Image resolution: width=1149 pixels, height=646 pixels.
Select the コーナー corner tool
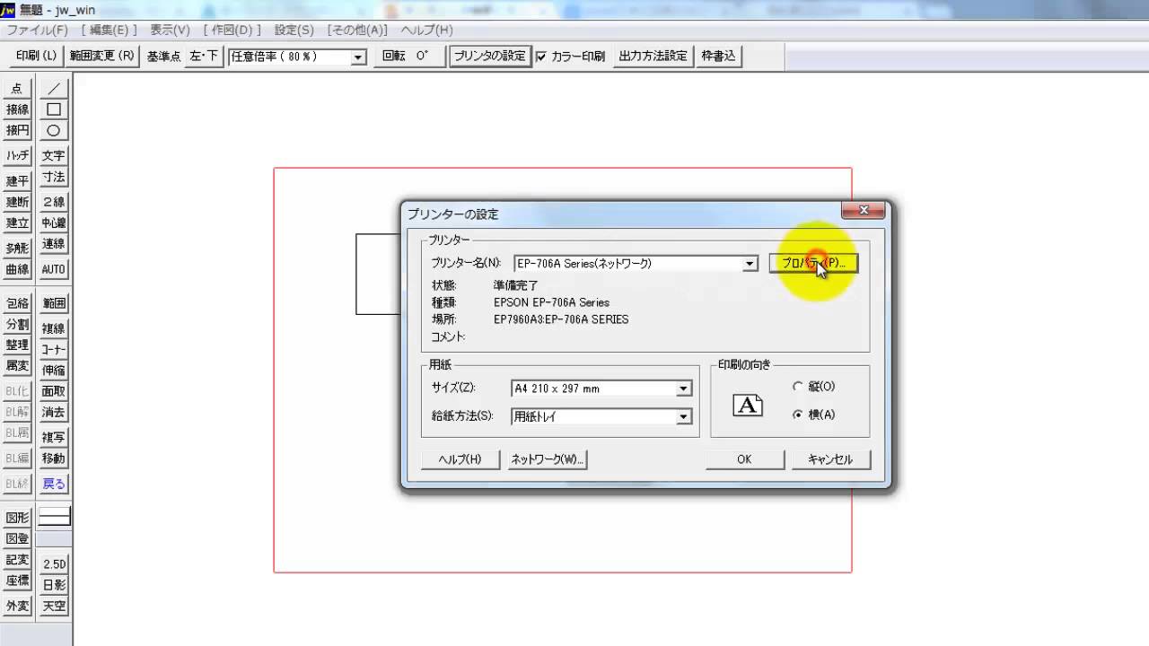click(x=54, y=349)
